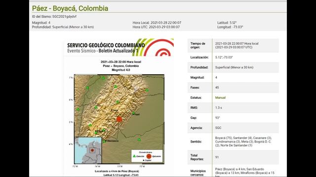The image size is (316, 177).
Task: Select the ID del Sismo SGC2021gdydvf text
Action: [54, 17]
